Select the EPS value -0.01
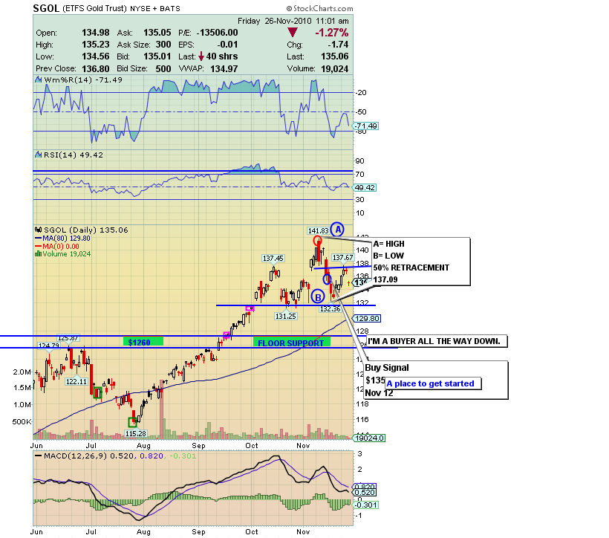 click(227, 45)
